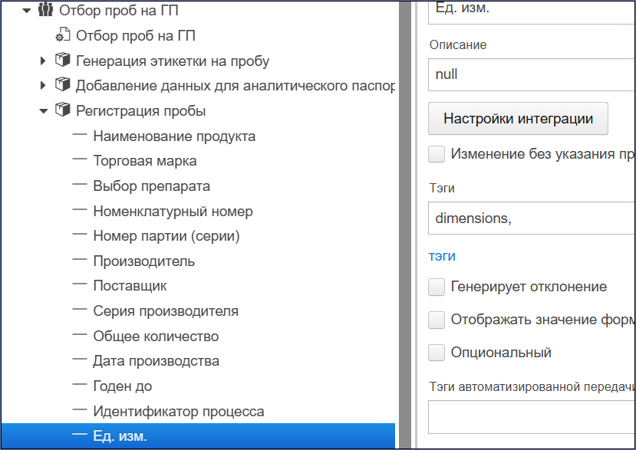Image resolution: width=636 pixels, height=450 pixels.
Task: Select the Поставщик item
Action: tap(130, 286)
